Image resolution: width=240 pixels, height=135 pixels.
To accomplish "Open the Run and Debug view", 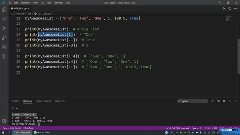I will click(4, 37).
